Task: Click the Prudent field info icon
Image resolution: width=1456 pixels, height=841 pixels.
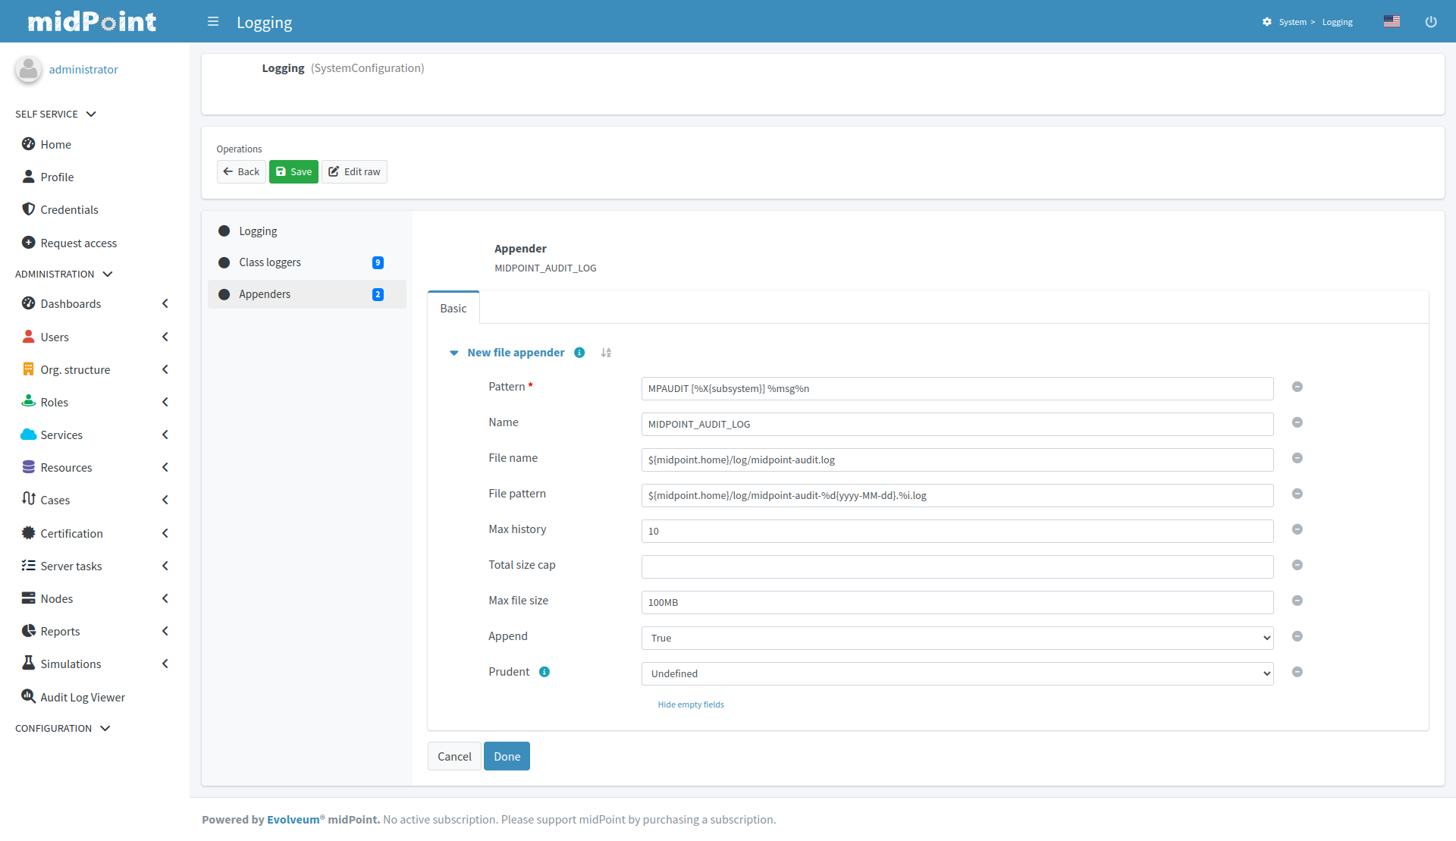Action: click(544, 672)
